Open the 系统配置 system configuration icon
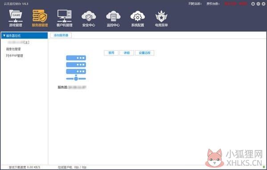The image size is (267, 170). point(138,19)
